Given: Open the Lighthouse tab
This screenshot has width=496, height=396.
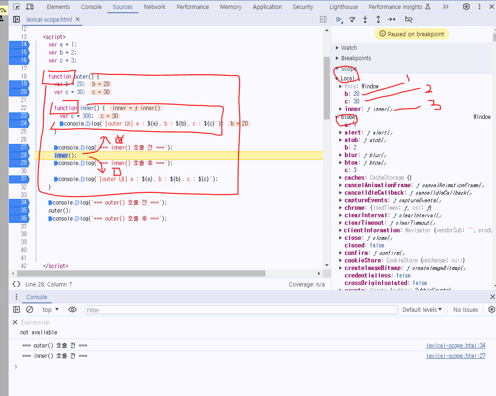Looking at the screenshot, I should click(x=344, y=7).
